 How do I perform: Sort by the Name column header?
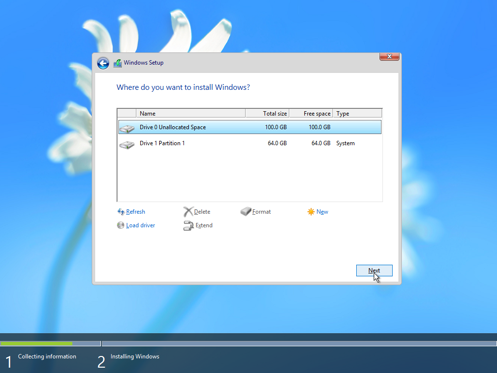(191, 113)
